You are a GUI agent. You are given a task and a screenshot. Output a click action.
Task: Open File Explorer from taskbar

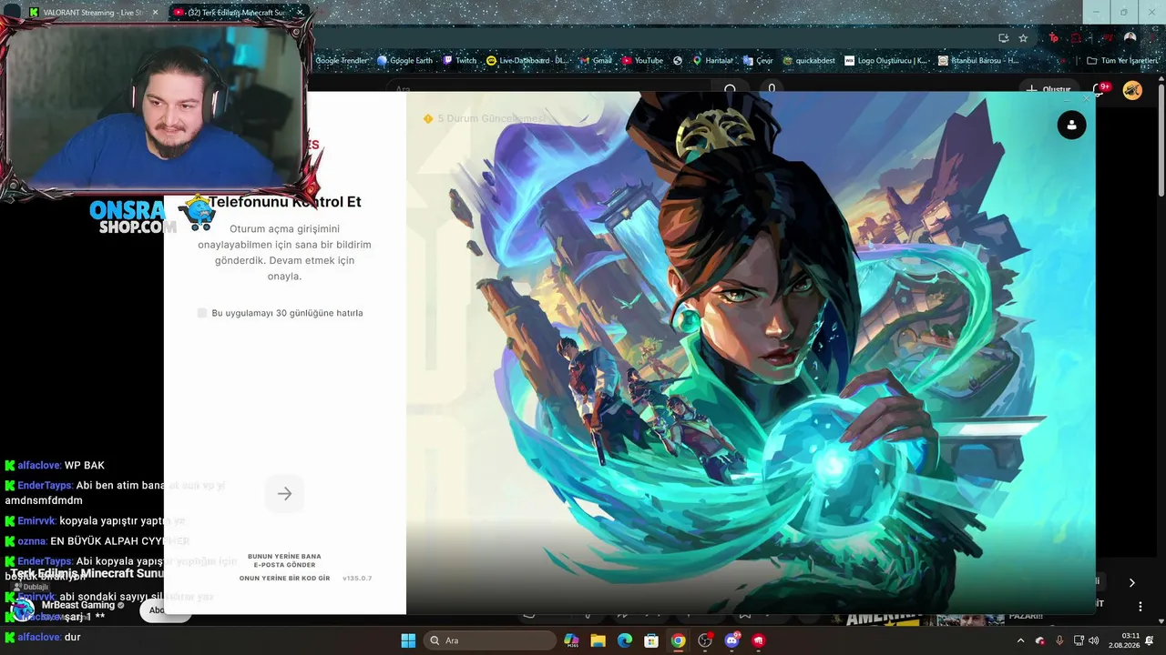(598, 640)
